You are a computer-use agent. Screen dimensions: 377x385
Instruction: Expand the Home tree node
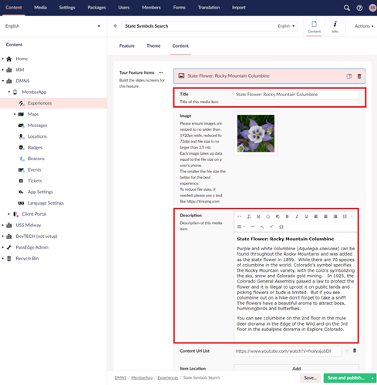[3, 59]
